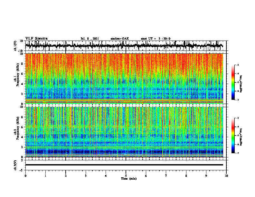The width and height of the screenshot is (255, 197).
Task: Click the upper colorbar beside ch.1 spectrogram
Action: pyautogui.click(x=233, y=82)
